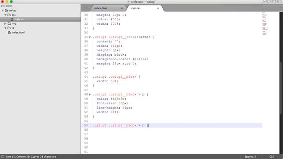Click the background-color #e7412a value
The image size is (283, 159).
pyautogui.click(x=140, y=59)
